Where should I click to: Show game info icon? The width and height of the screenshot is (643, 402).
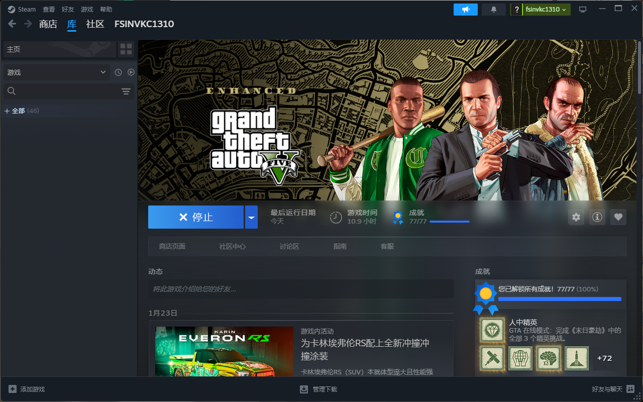(597, 217)
